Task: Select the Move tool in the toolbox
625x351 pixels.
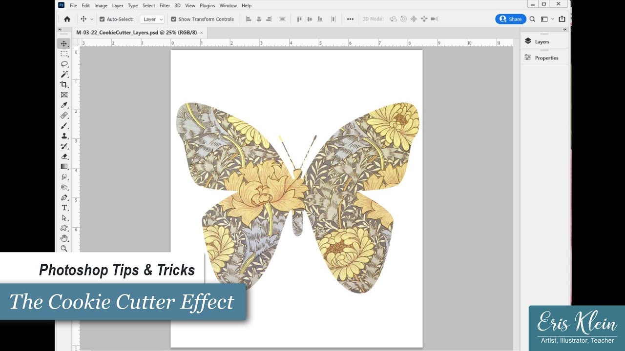Action: (64, 44)
